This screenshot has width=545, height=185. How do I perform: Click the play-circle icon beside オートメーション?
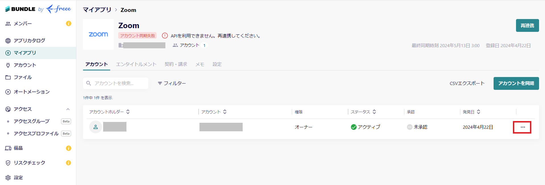(8, 92)
